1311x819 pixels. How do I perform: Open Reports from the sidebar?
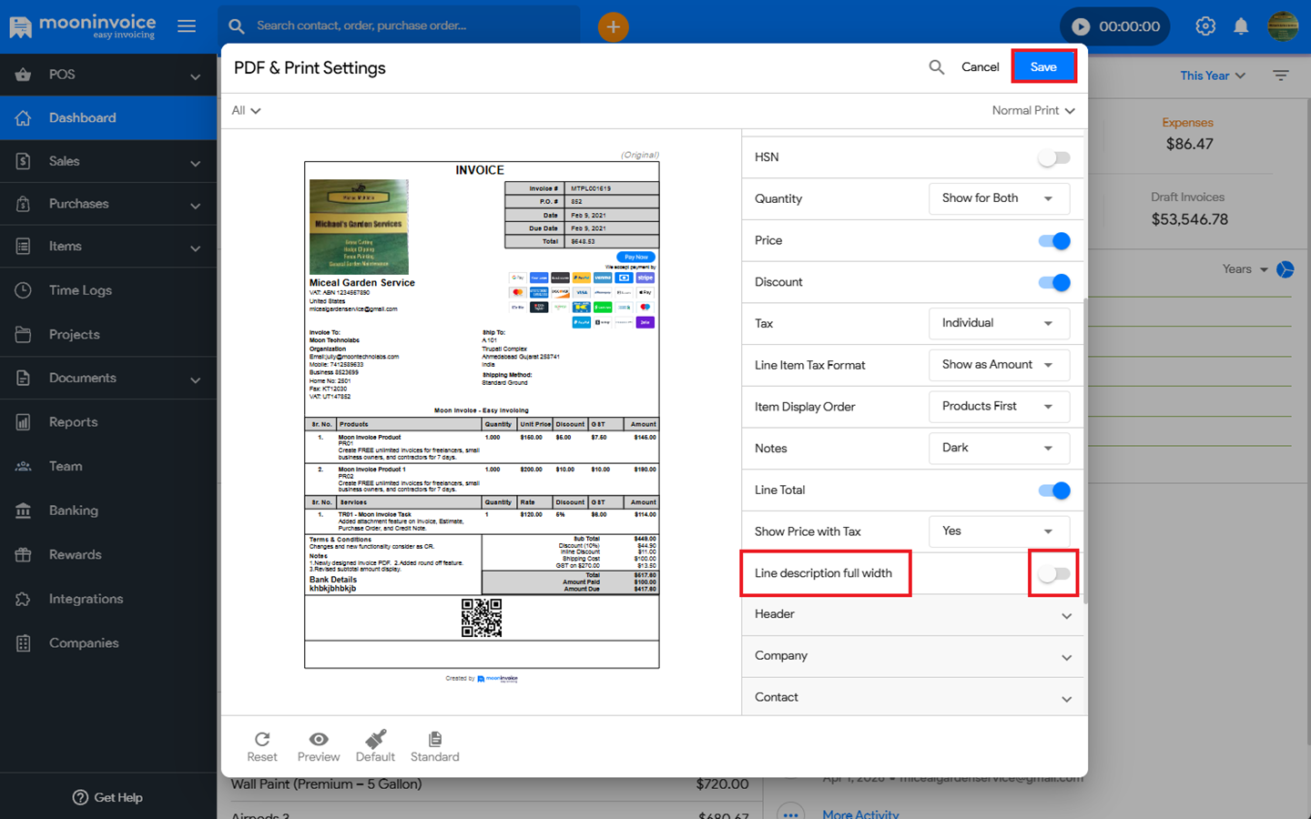click(x=73, y=422)
